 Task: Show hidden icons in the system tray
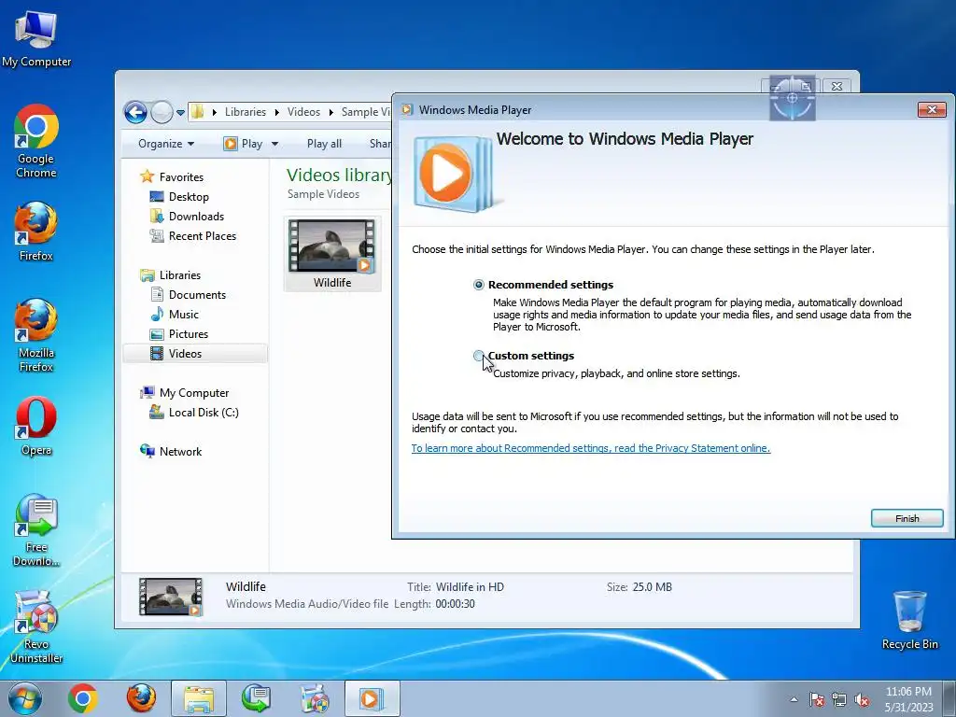click(x=794, y=699)
